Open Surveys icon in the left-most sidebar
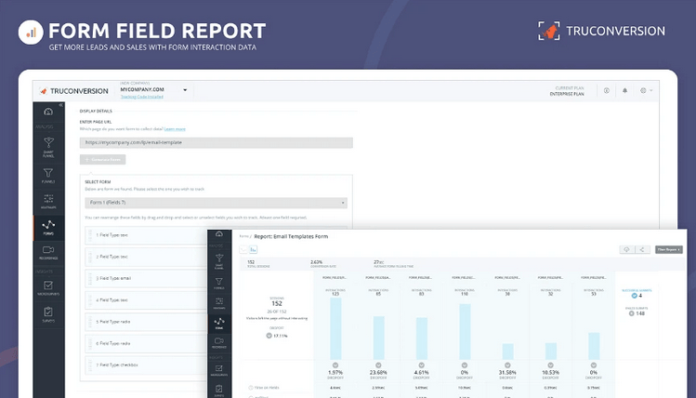The height and width of the screenshot is (398, 696). coord(47,315)
